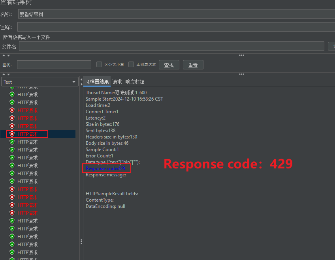The width and height of the screenshot is (335, 260).
Task: Toggle the 正则表达式 regex checkbox
Action: click(131, 64)
